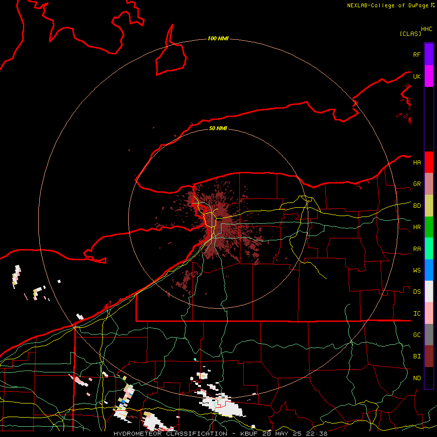The height and width of the screenshot is (437, 437).
Task: Click the DS white legend color block
Action: (429, 291)
